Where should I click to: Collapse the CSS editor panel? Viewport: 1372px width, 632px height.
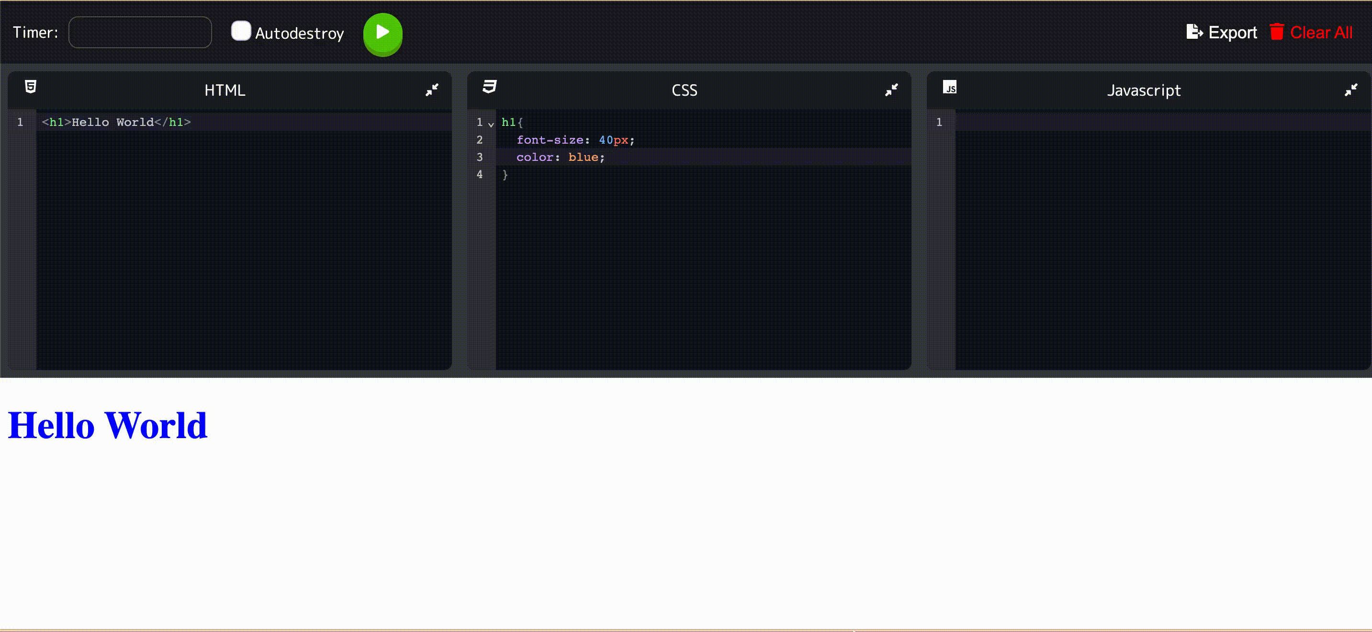(891, 90)
